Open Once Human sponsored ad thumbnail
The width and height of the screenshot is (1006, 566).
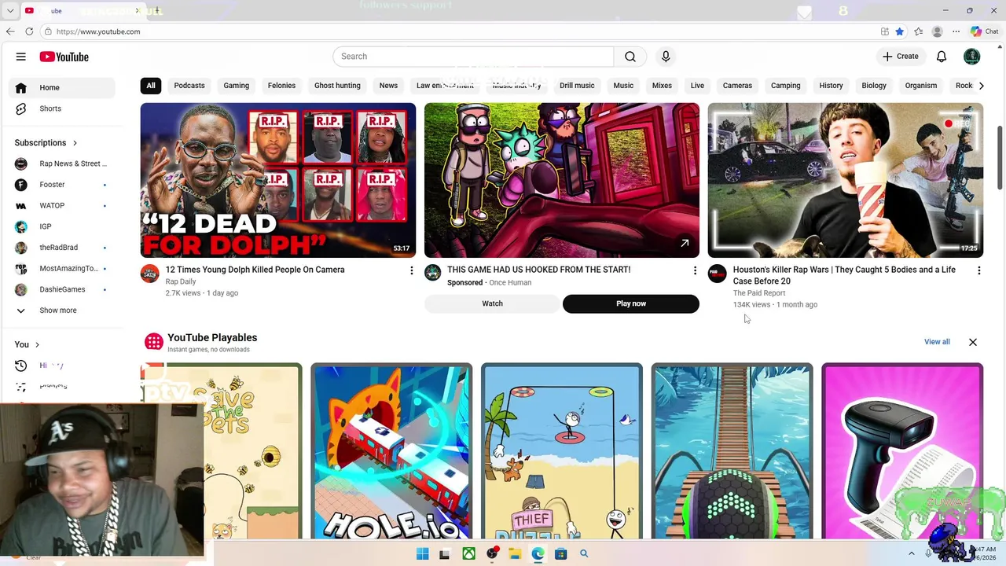pyautogui.click(x=562, y=180)
